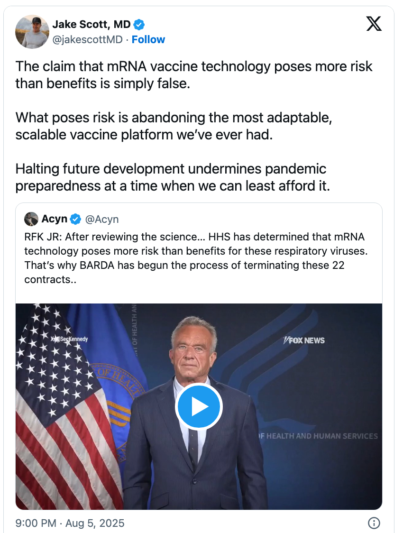Click the FOX NEWS watermark in the video

(x=304, y=340)
